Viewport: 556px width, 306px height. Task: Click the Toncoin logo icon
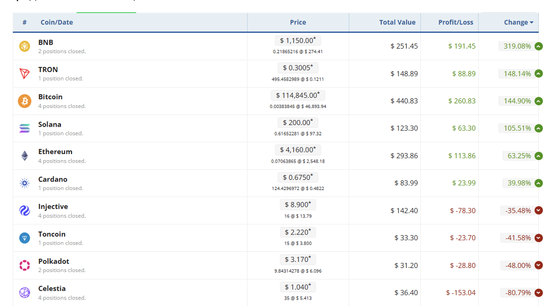pyautogui.click(x=24, y=238)
